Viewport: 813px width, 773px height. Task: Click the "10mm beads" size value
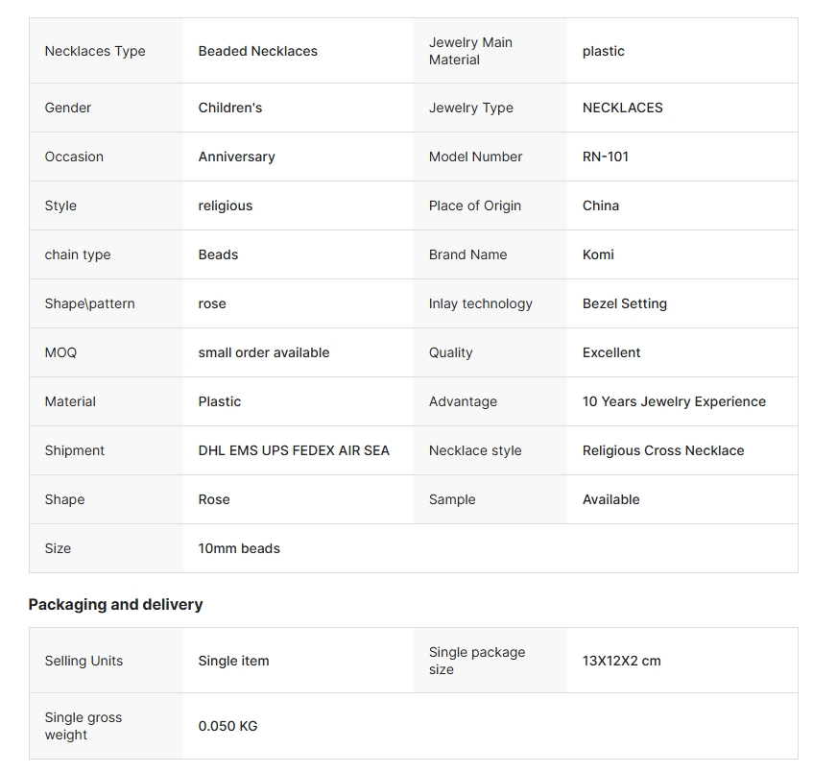(x=239, y=548)
